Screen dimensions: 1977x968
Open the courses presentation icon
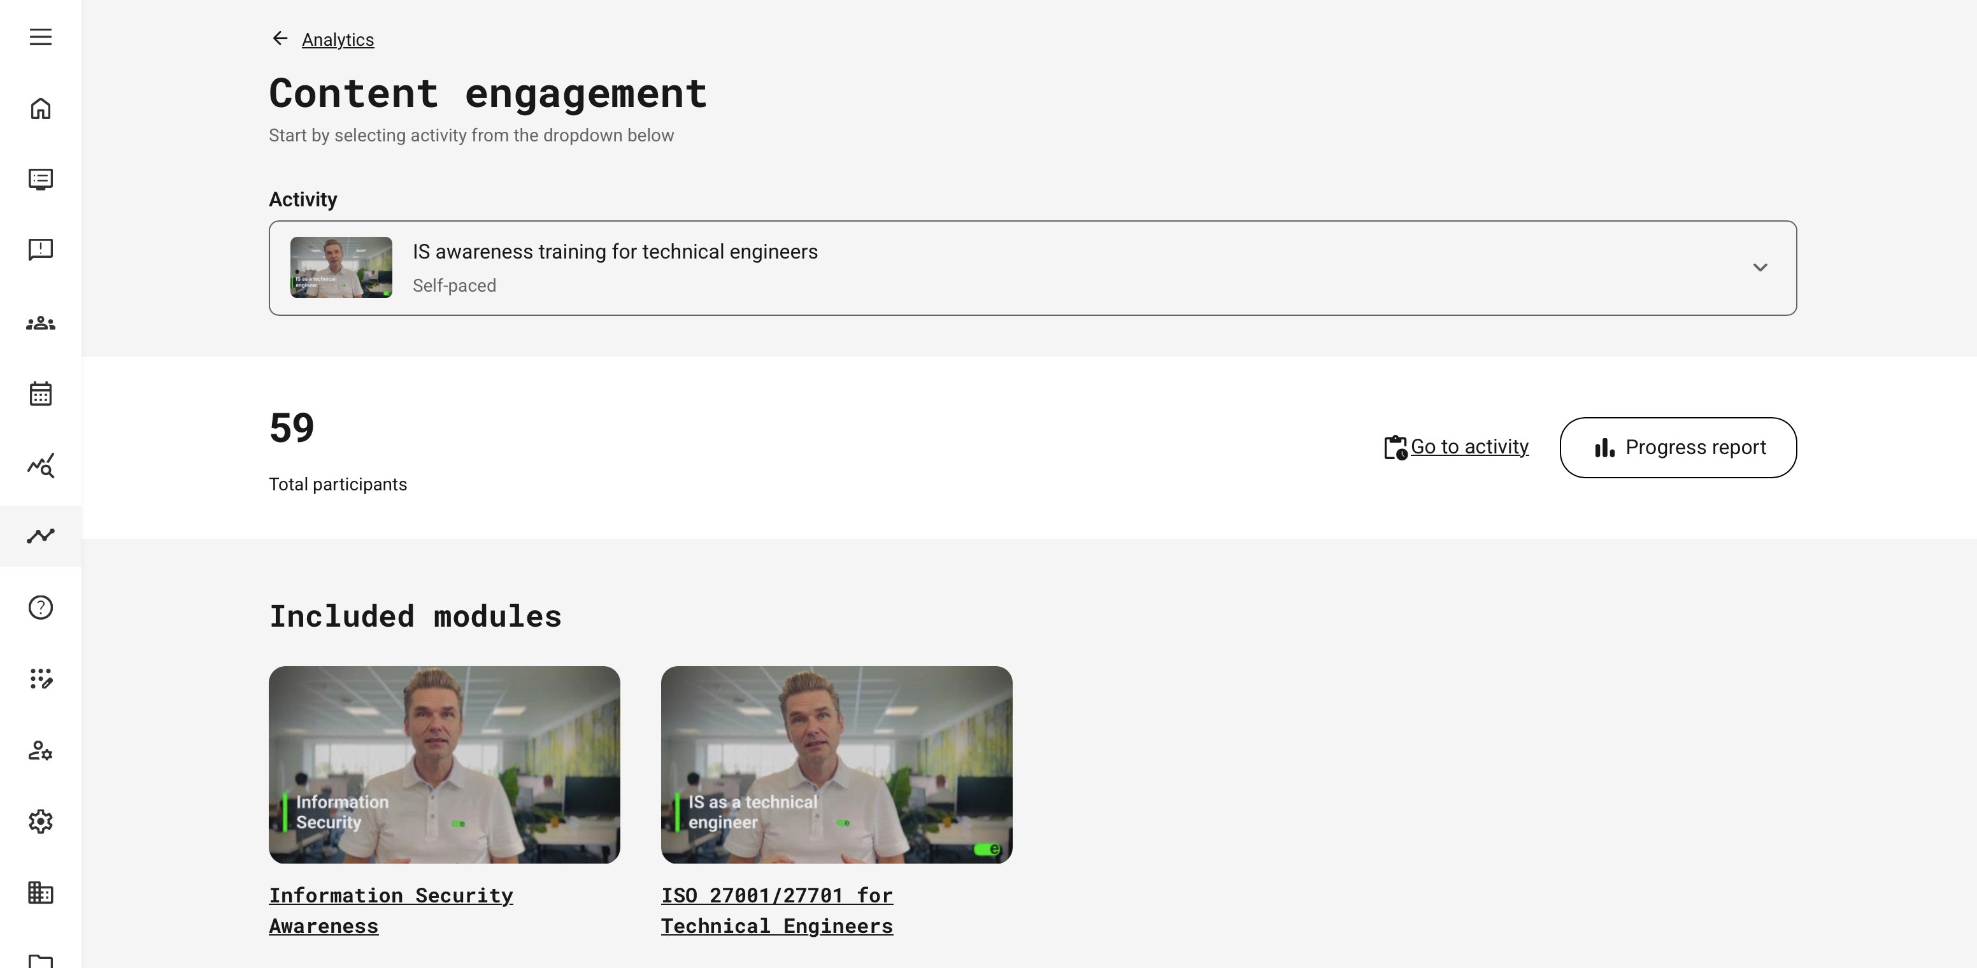click(x=41, y=179)
